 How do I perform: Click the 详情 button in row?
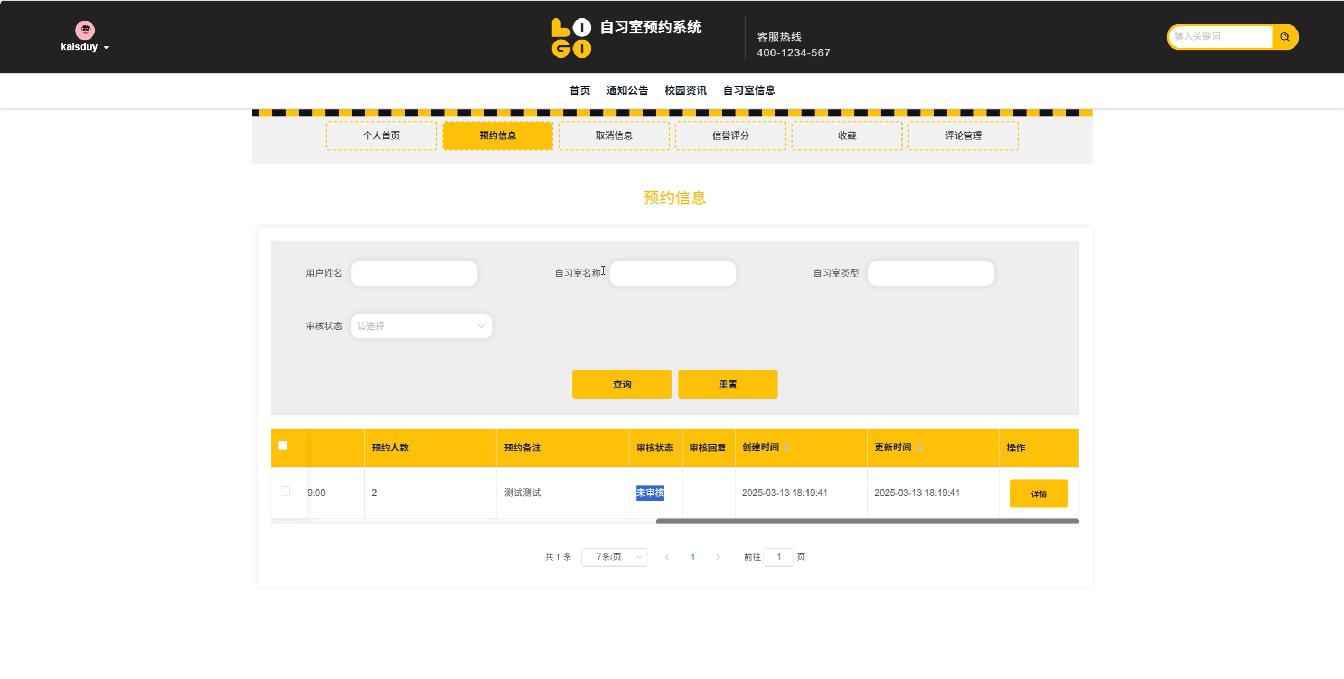[1038, 494]
